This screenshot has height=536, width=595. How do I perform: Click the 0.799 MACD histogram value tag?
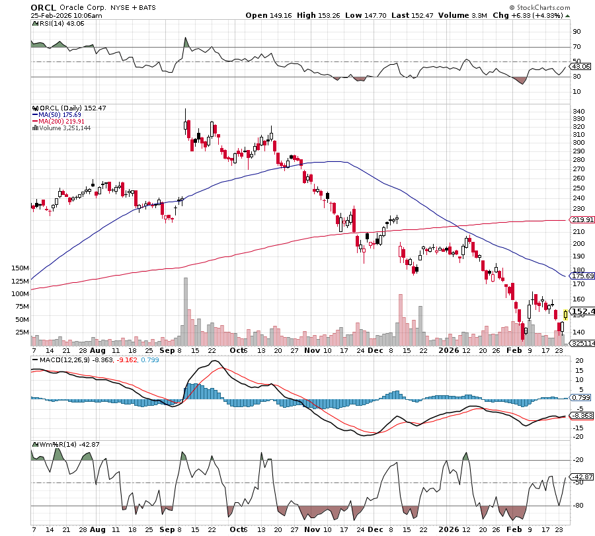point(580,397)
